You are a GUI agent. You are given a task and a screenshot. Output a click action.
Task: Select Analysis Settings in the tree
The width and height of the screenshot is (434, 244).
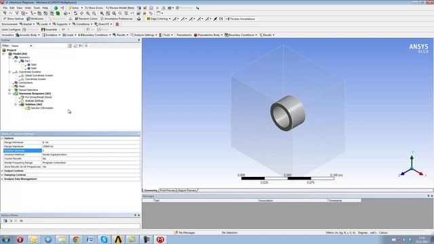(35, 101)
